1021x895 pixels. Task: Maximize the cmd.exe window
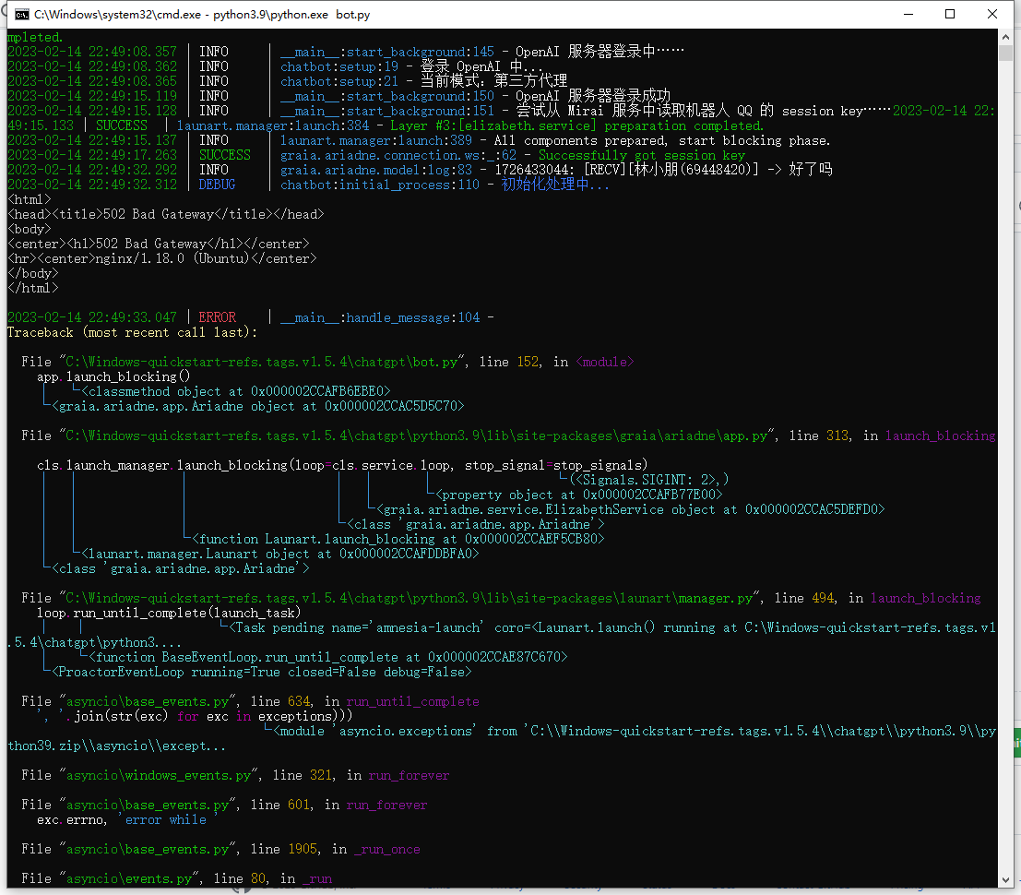(x=950, y=15)
